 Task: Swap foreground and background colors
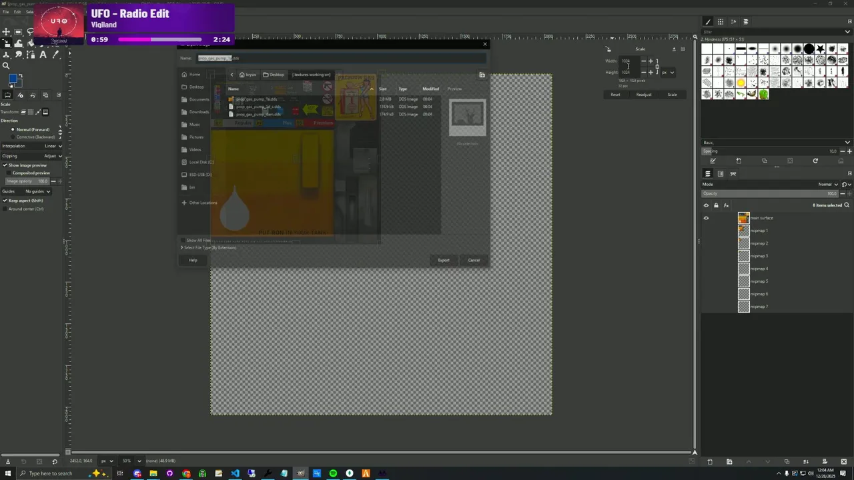(x=21, y=75)
